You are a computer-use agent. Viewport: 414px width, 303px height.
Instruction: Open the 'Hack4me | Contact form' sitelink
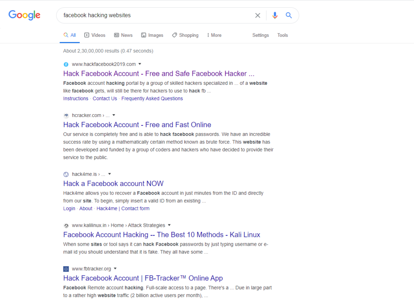pyautogui.click(x=123, y=209)
